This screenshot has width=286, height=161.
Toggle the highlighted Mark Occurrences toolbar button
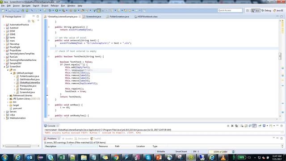(99, 10)
